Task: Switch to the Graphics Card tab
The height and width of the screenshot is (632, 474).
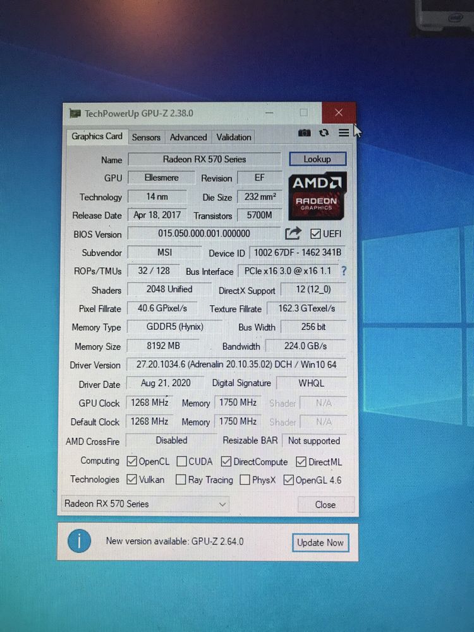Action: 97,137
